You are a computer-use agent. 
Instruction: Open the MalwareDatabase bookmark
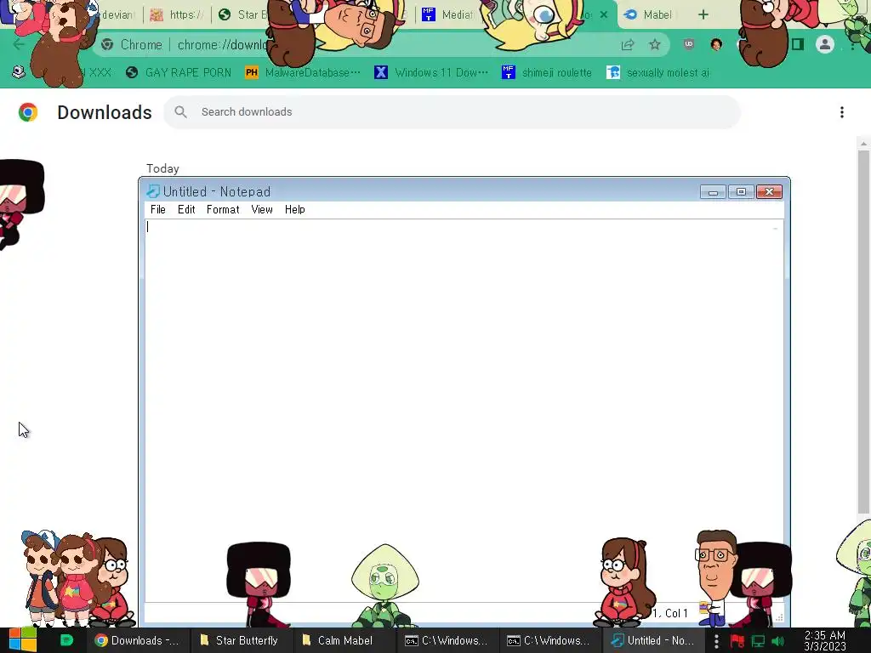coord(303,73)
